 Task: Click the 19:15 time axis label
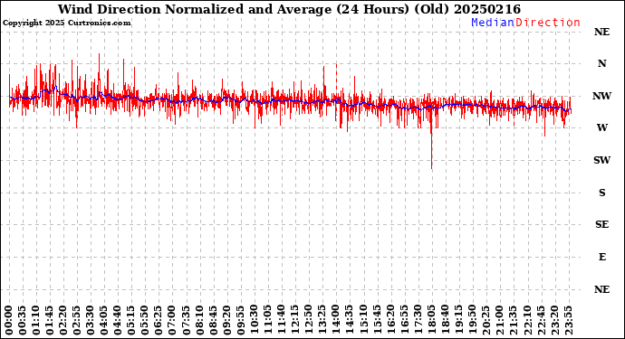[458, 320]
